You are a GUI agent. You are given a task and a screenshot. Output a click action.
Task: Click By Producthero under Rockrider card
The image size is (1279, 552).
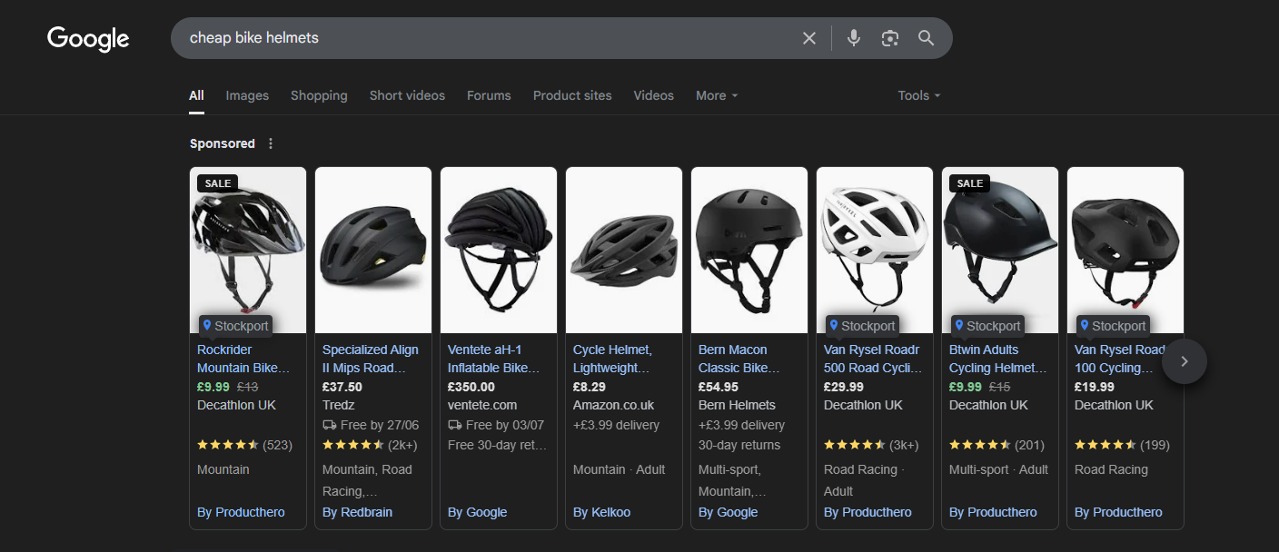(x=241, y=512)
